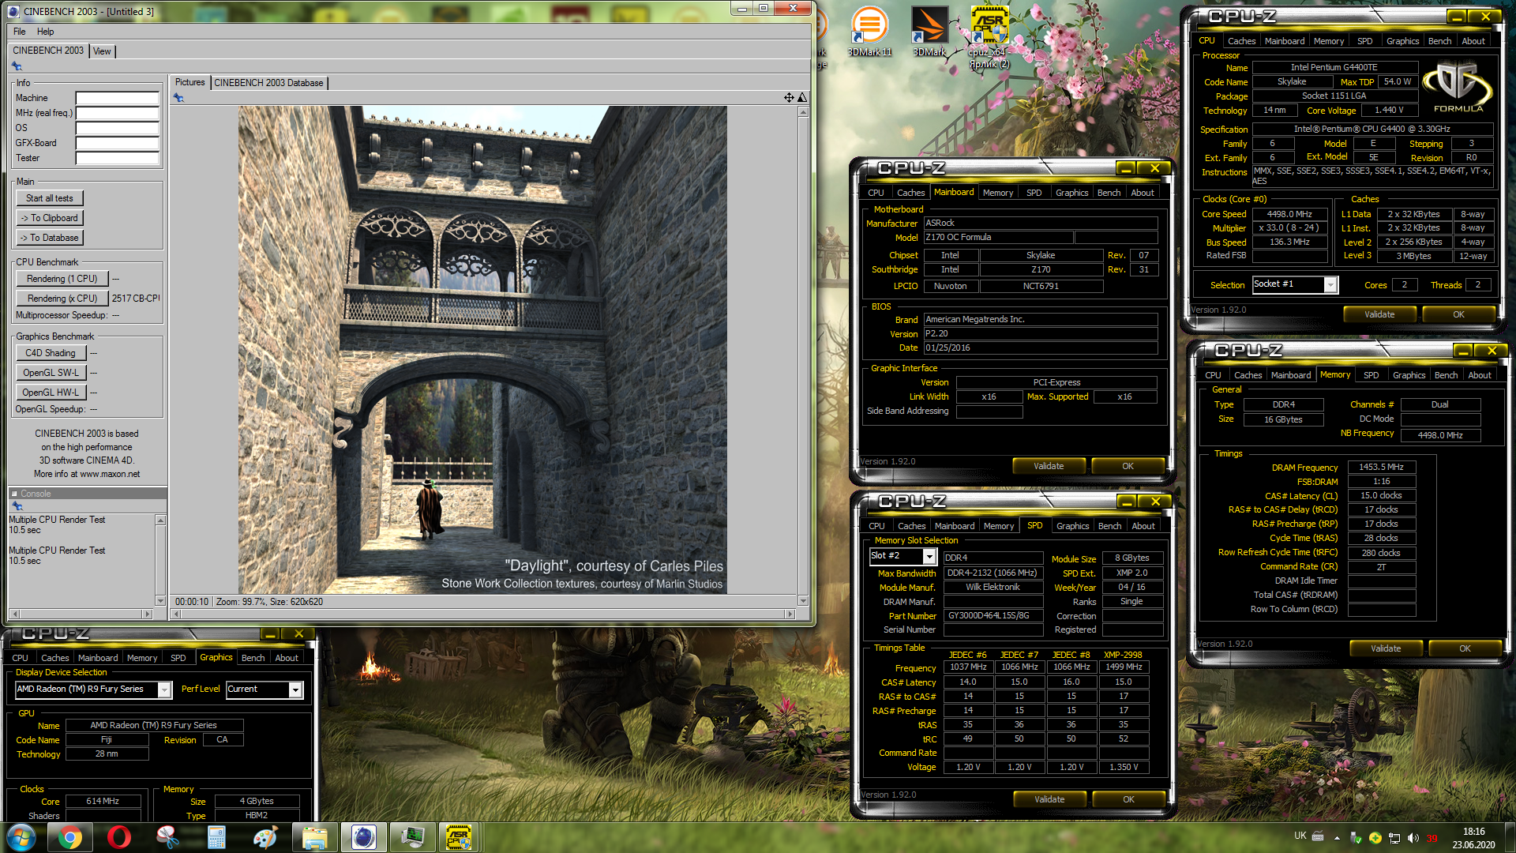This screenshot has height=853, width=1516.
Task: Launch Opera from the taskbar
Action: (x=119, y=837)
